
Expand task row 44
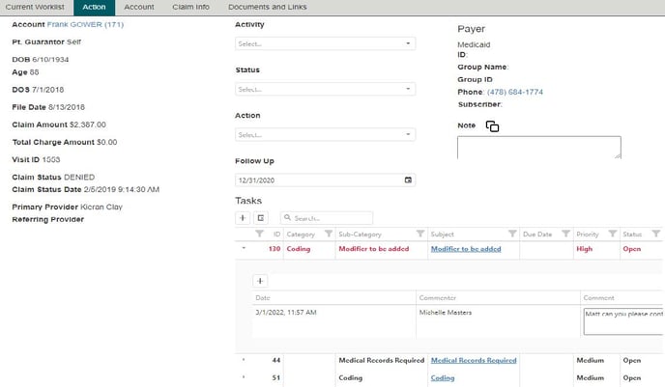tap(244, 361)
